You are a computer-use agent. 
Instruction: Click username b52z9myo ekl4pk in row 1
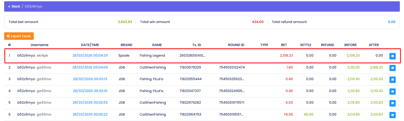pos(34,55)
